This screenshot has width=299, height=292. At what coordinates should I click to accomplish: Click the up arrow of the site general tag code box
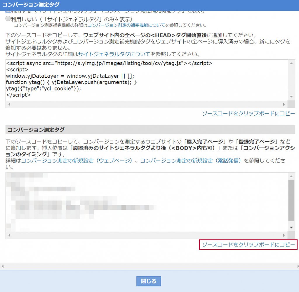291,63
